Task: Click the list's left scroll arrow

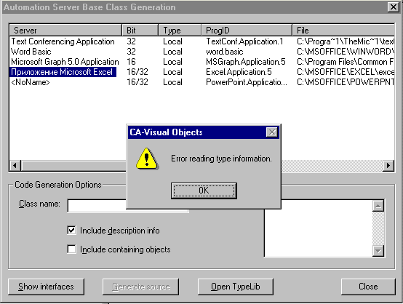Action: pyautogui.click(x=15, y=166)
